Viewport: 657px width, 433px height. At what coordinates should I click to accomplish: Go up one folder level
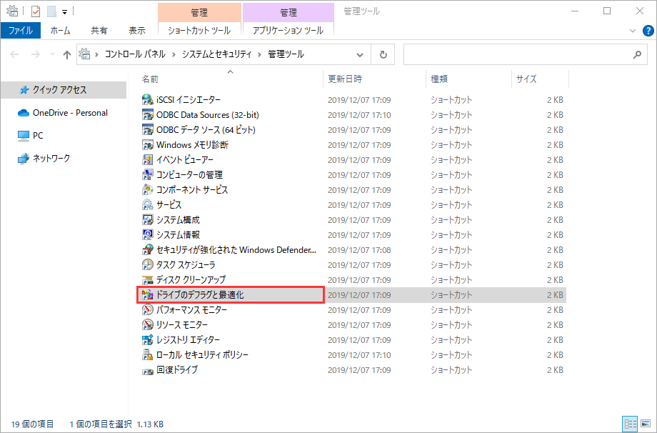(x=67, y=55)
